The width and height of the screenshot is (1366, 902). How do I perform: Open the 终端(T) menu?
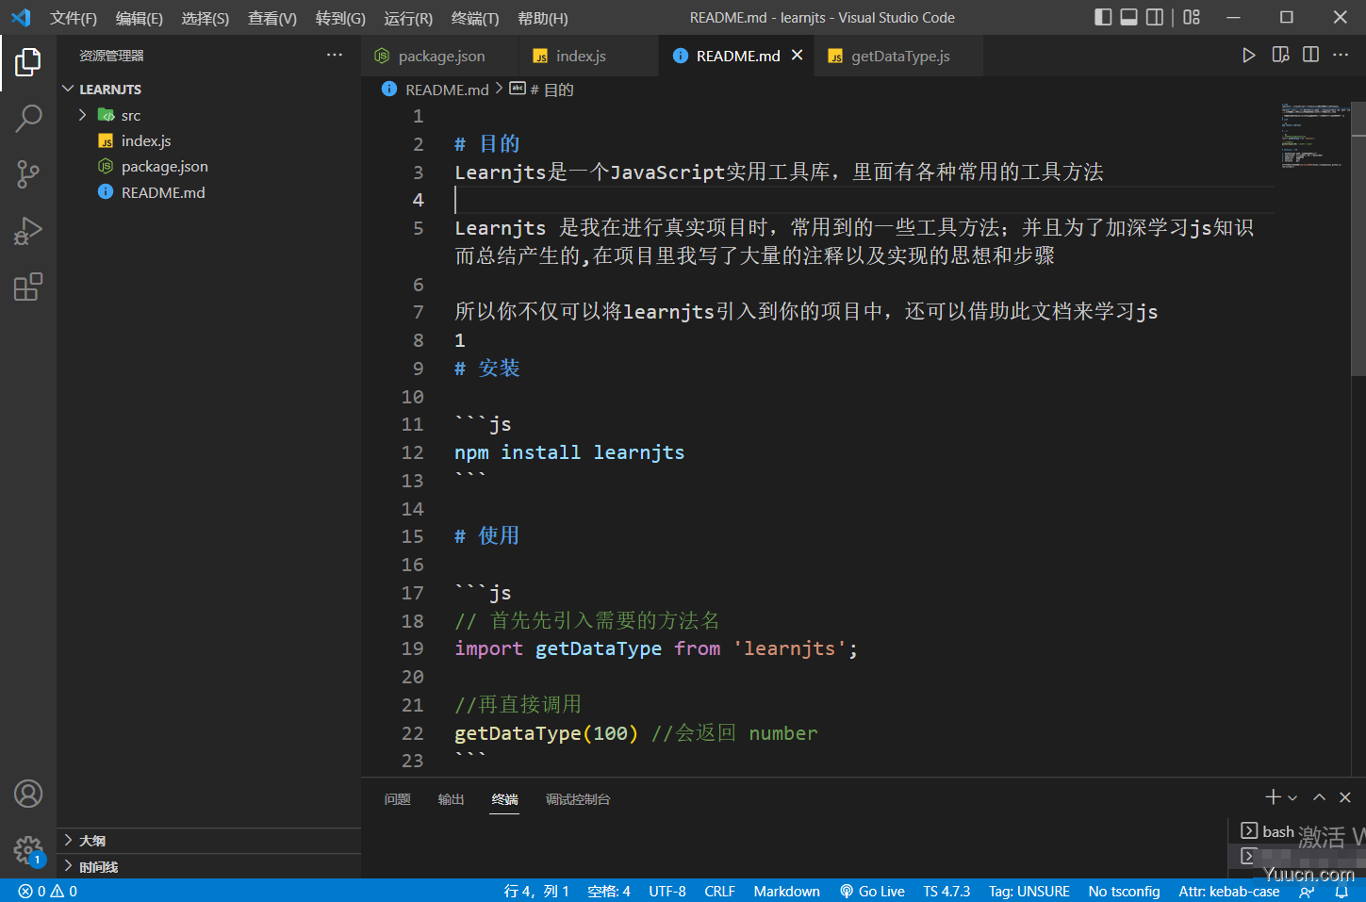(475, 18)
